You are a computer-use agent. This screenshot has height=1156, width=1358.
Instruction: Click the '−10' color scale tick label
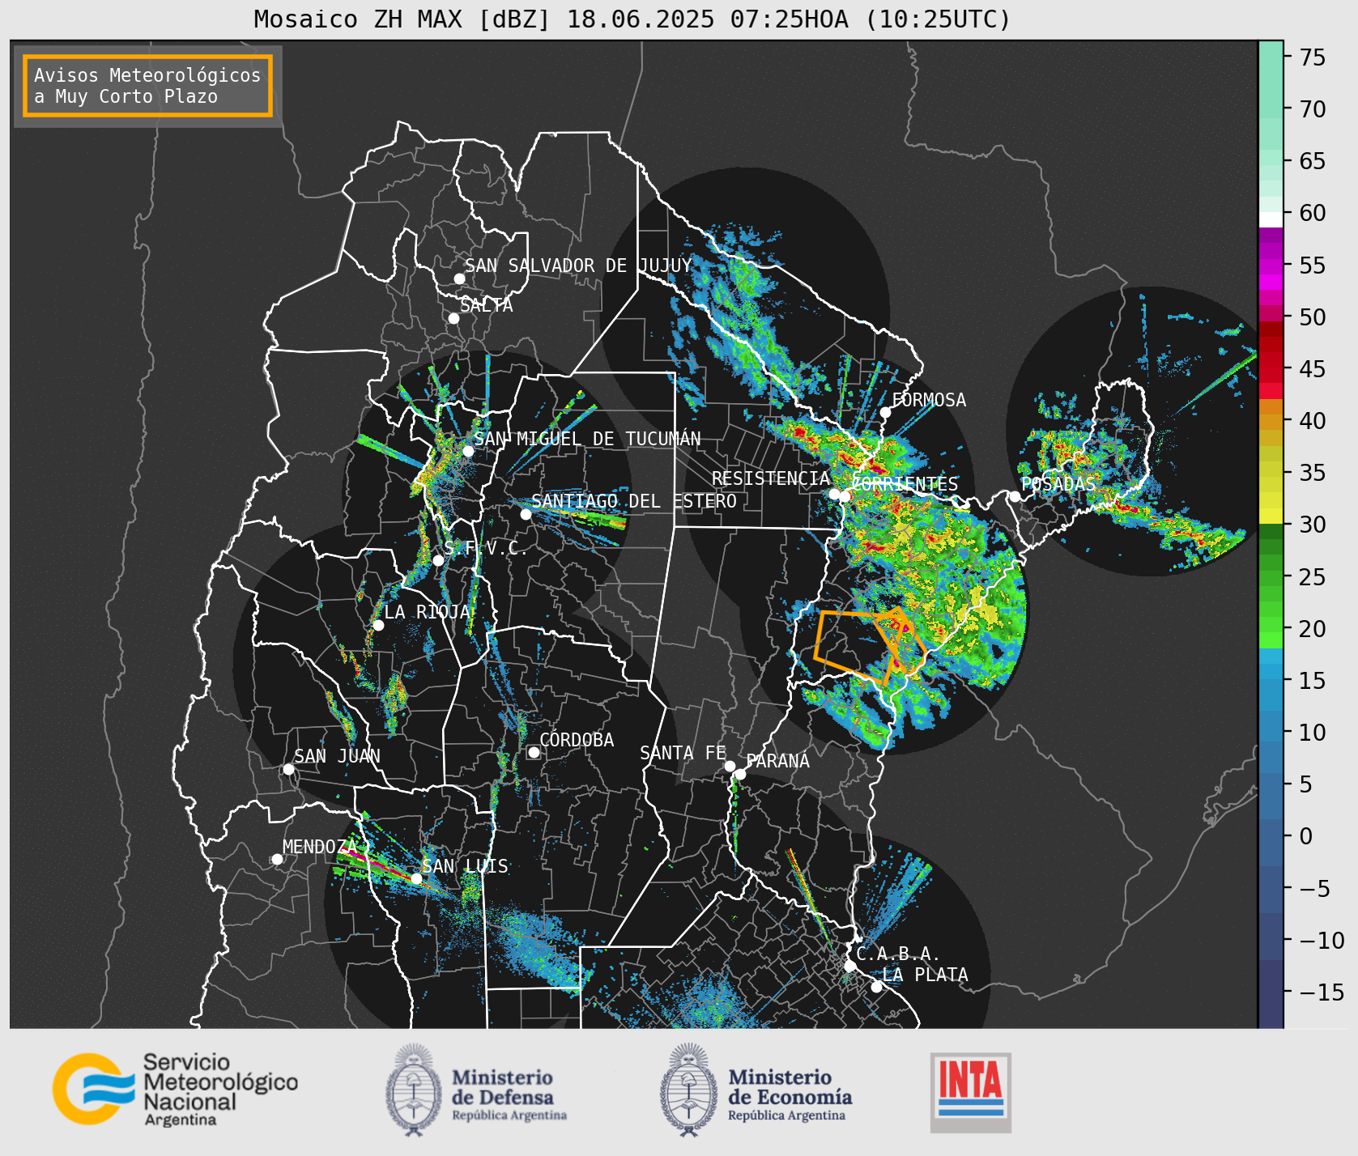click(1322, 941)
